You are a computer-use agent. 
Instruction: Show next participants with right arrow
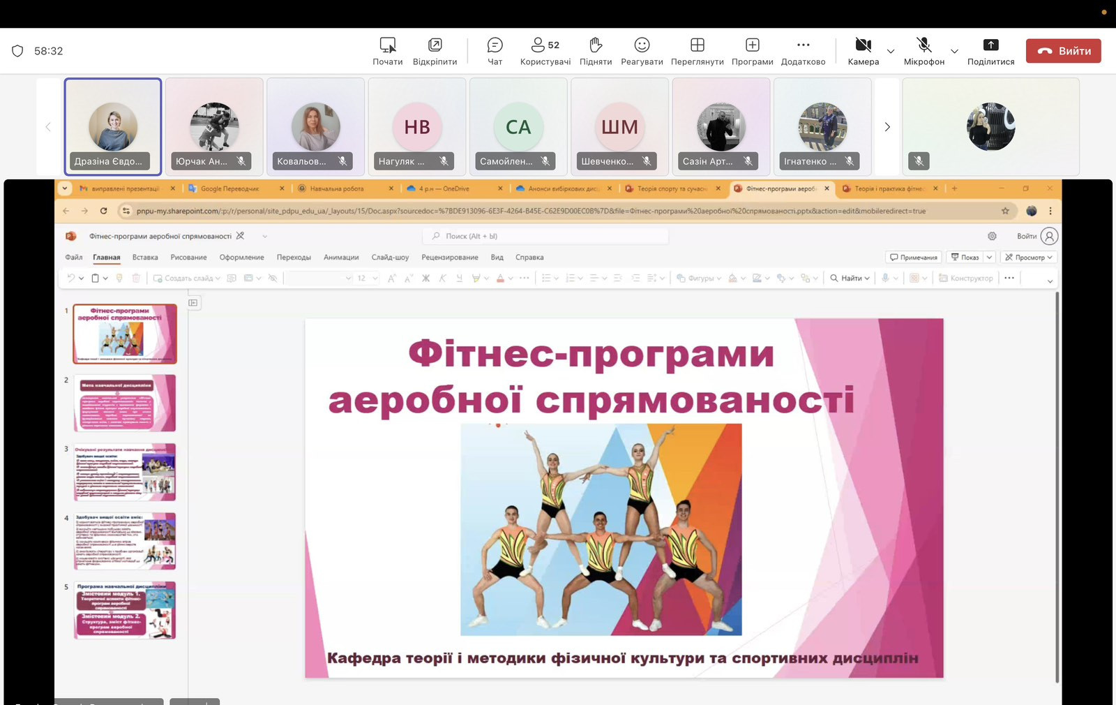click(887, 126)
